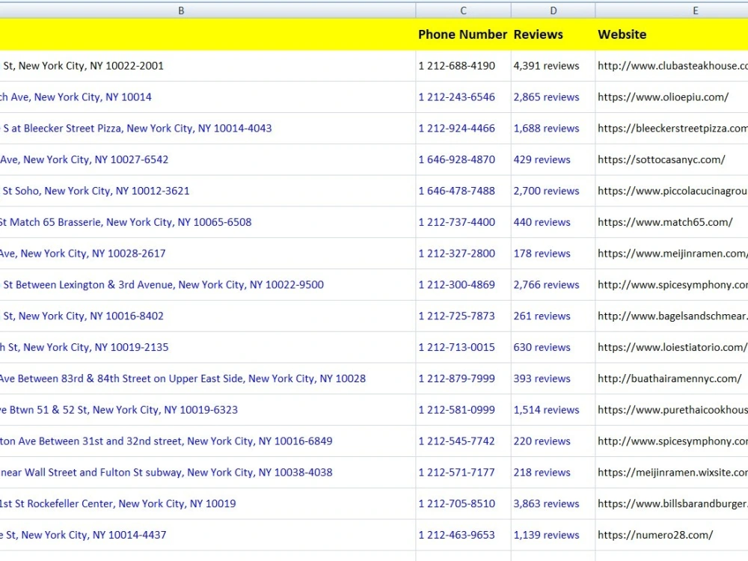Open the sottocasanyc.com website link
748x561 pixels.
661,159
